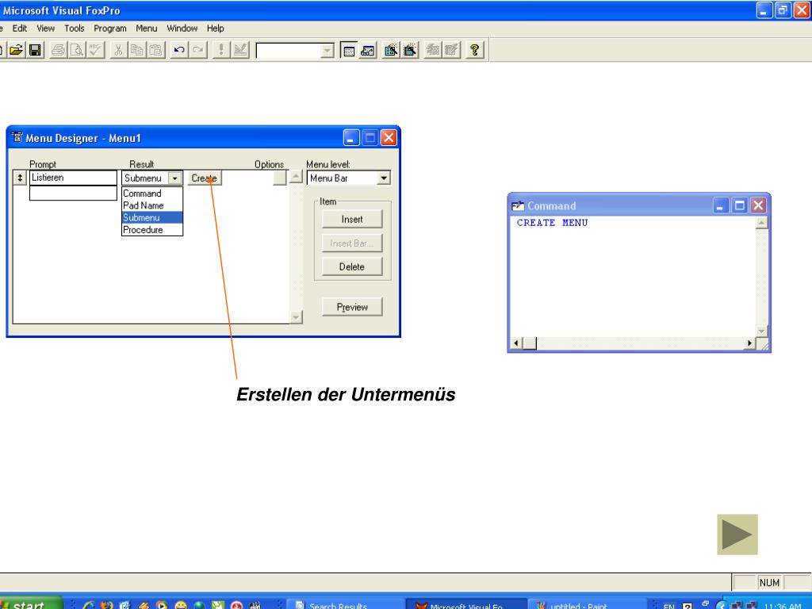Click the Create button for Listieren

pos(204,178)
